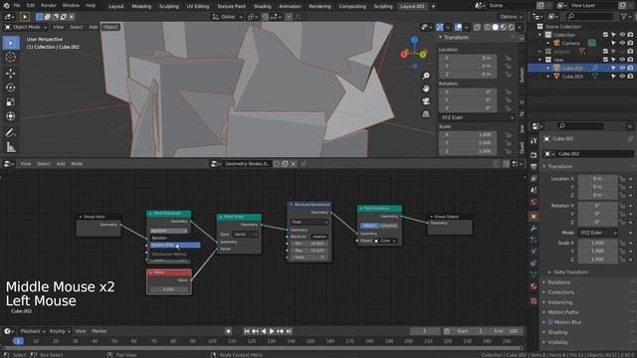Jump to the timeline end frame button
Image resolution: width=637 pixels, height=358 pixels.
point(289,331)
